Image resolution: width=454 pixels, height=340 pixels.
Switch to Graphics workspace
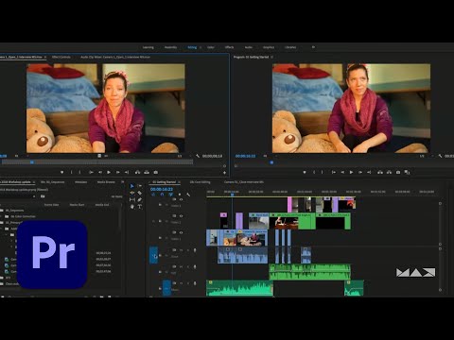point(269,47)
